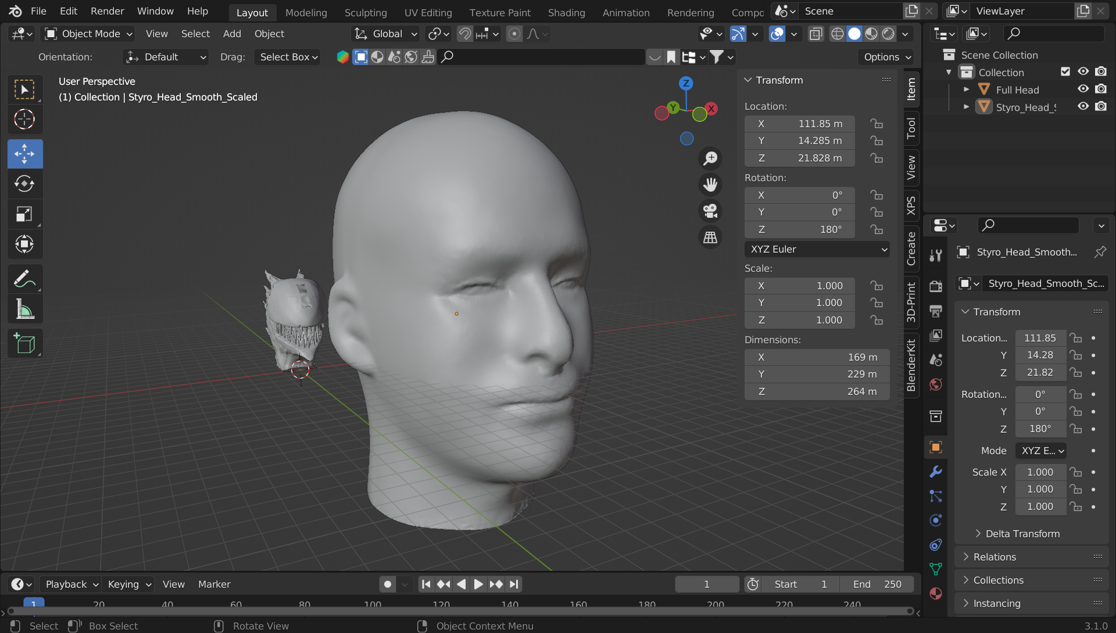Expand the Delta Transform section
Screen dimensions: 1116x633
1022,534
